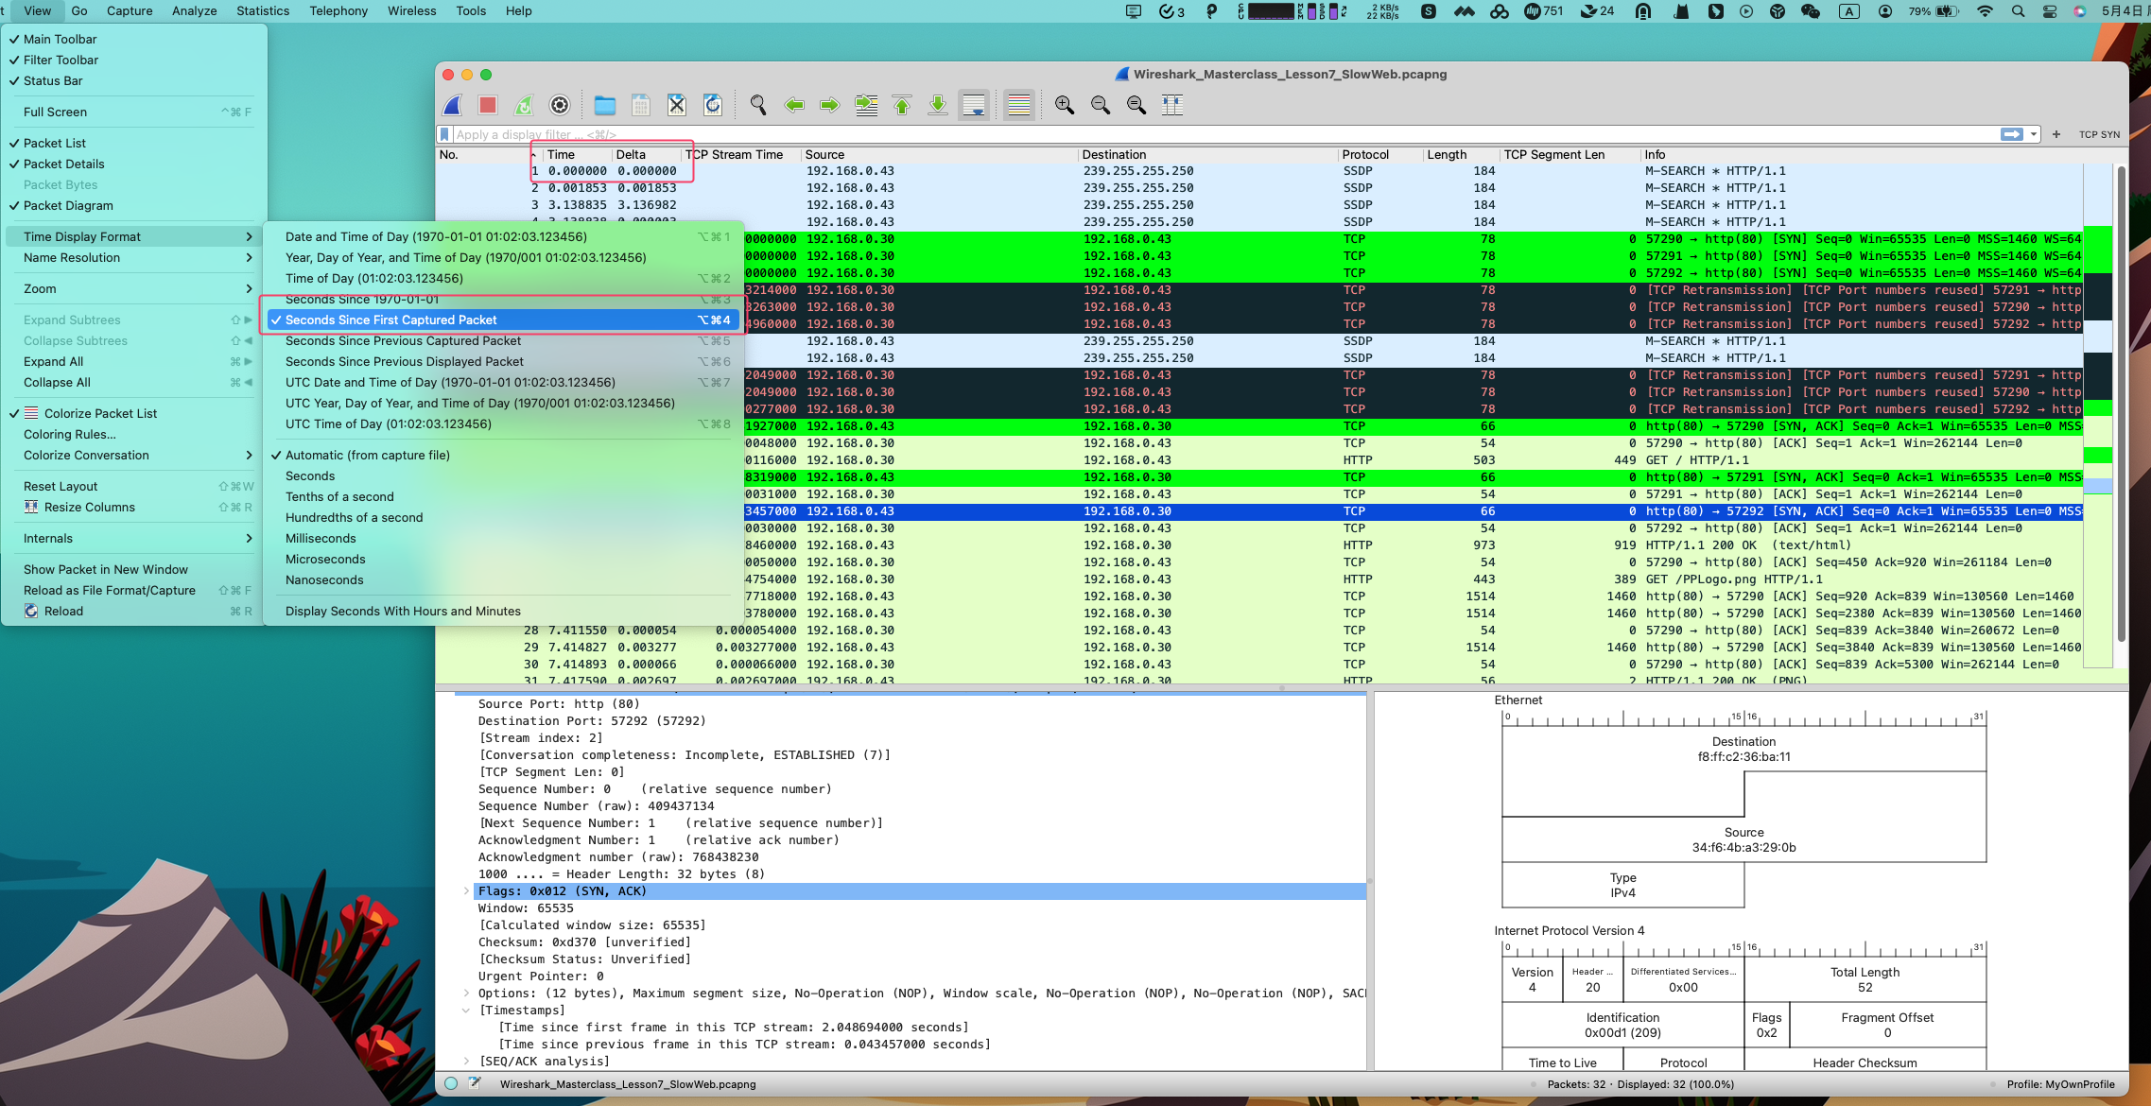Screen dimensions: 2151x1106
Task: Add a new filter button with the plus sign
Action: (2056, 134)
